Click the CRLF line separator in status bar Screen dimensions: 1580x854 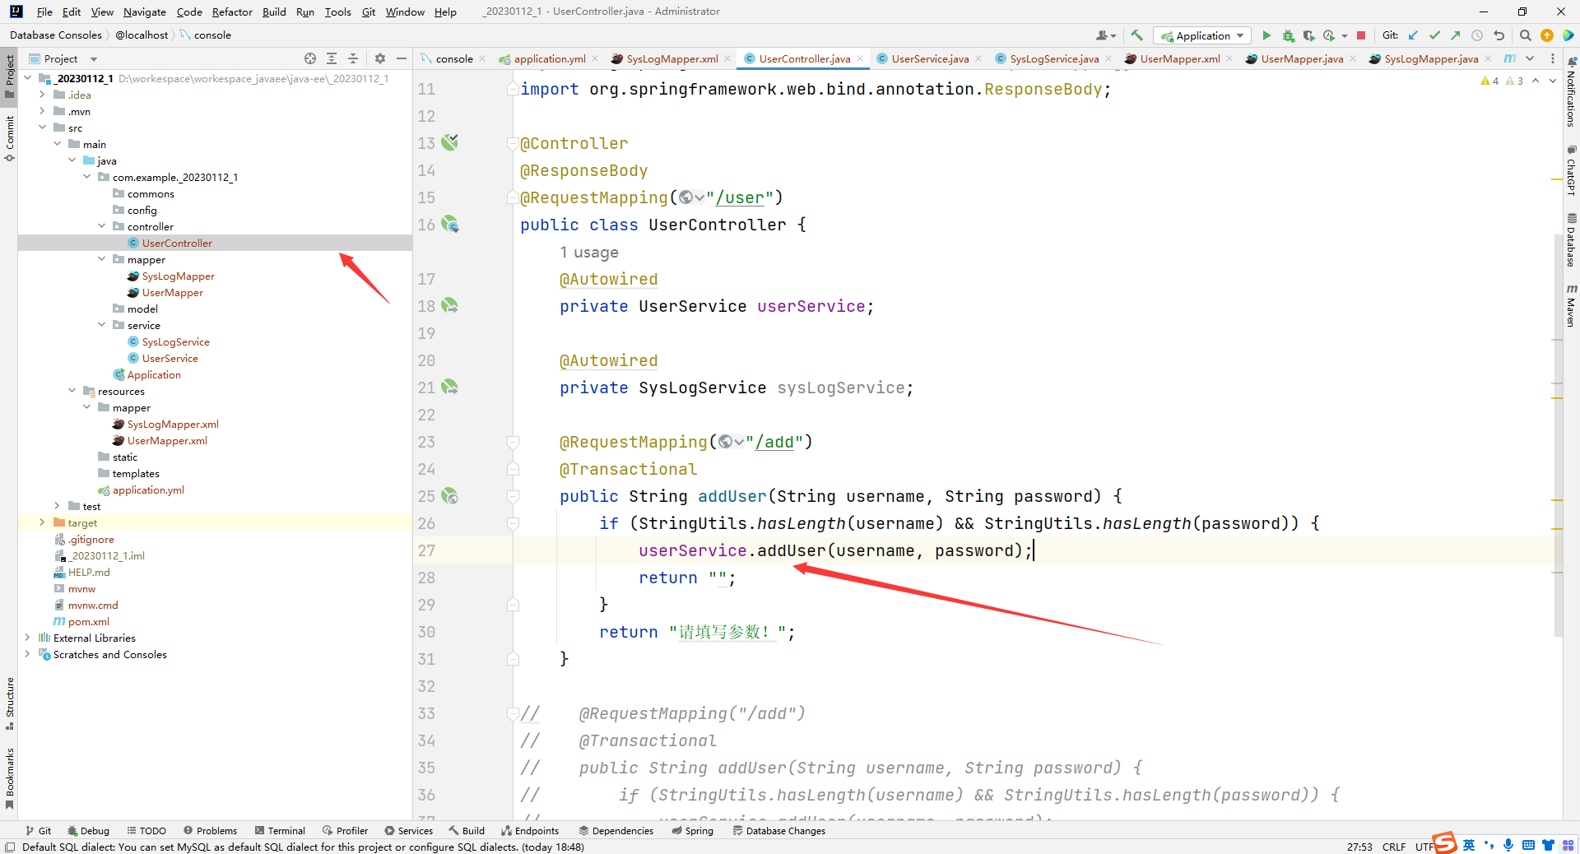1394,847
